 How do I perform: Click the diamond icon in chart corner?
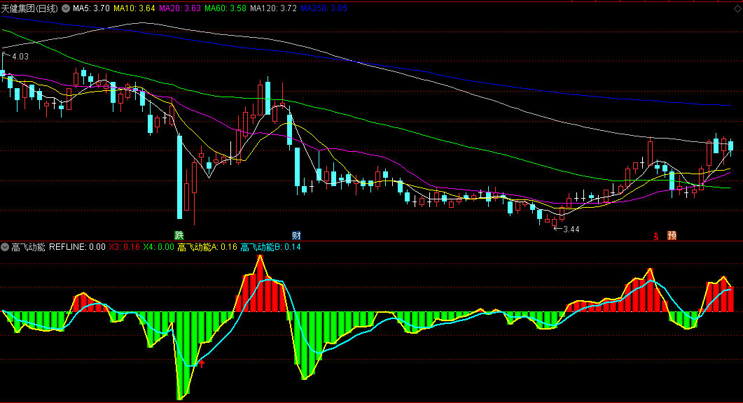737,8
